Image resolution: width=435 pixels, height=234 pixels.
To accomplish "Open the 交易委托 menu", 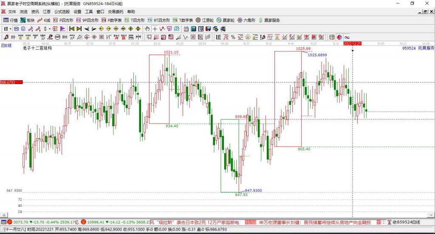I will [116, 11].
